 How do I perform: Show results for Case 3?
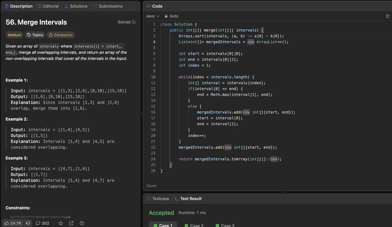[225, 225]
